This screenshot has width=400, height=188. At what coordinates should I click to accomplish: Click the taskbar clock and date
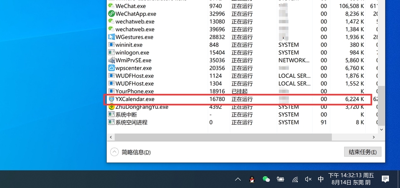click(351, 179)
